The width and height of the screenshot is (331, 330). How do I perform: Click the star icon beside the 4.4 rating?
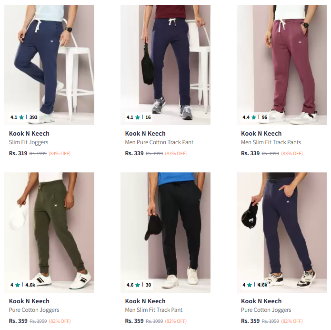pos(254,117)
